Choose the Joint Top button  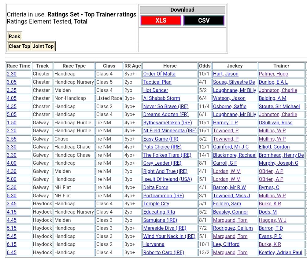coord(43,46)
